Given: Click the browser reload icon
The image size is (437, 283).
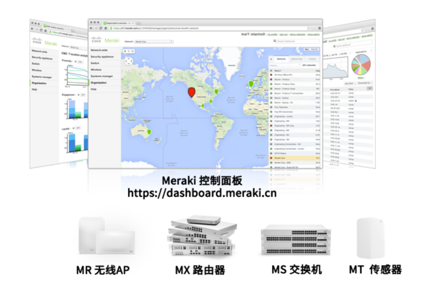Looking at the screenshot, I should click(101, 28).
